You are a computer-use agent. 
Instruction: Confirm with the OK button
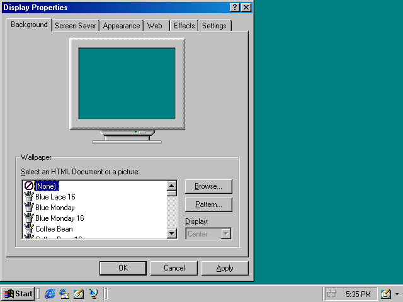pos(123,268)
